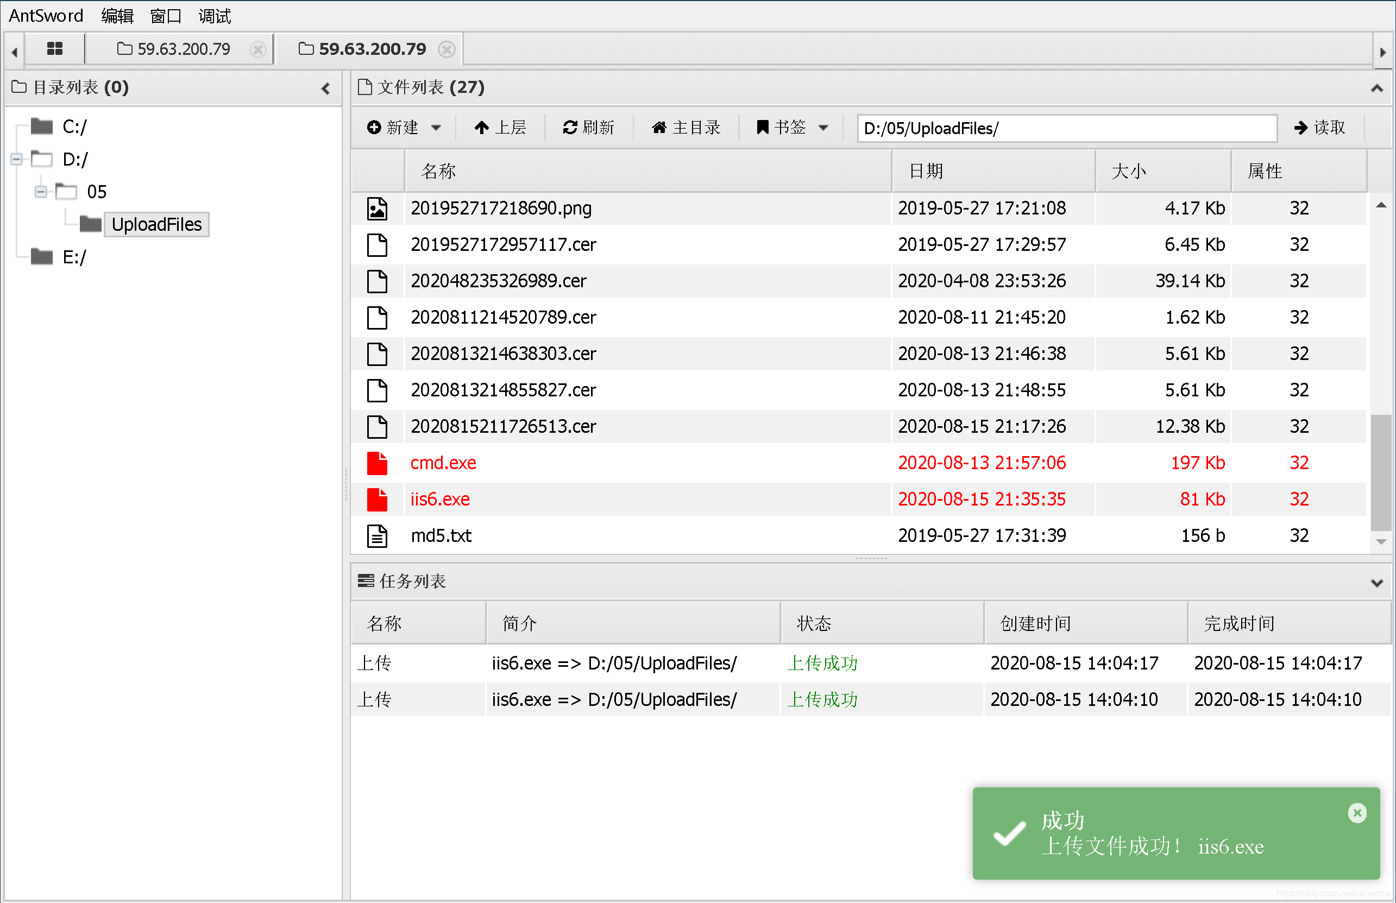Select the upload task created 14:04:17
The height and width of the screenshot is (903, 1396).
(x=872, y=664)
